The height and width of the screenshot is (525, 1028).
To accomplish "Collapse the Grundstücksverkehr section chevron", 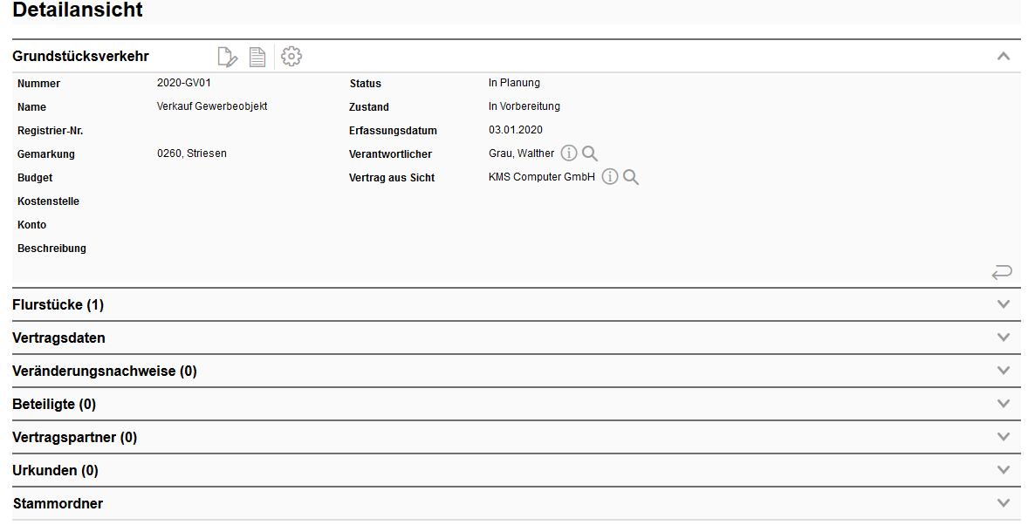I will pos(1004,57).
